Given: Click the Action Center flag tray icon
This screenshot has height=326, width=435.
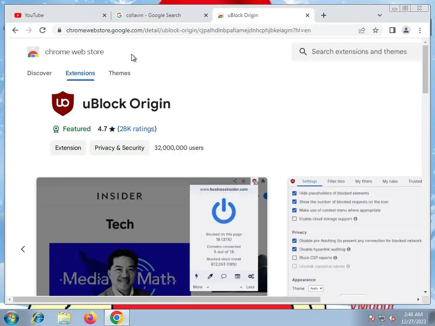Looking at the screenshot, I should pyautogui.click(x=371, y=318).
